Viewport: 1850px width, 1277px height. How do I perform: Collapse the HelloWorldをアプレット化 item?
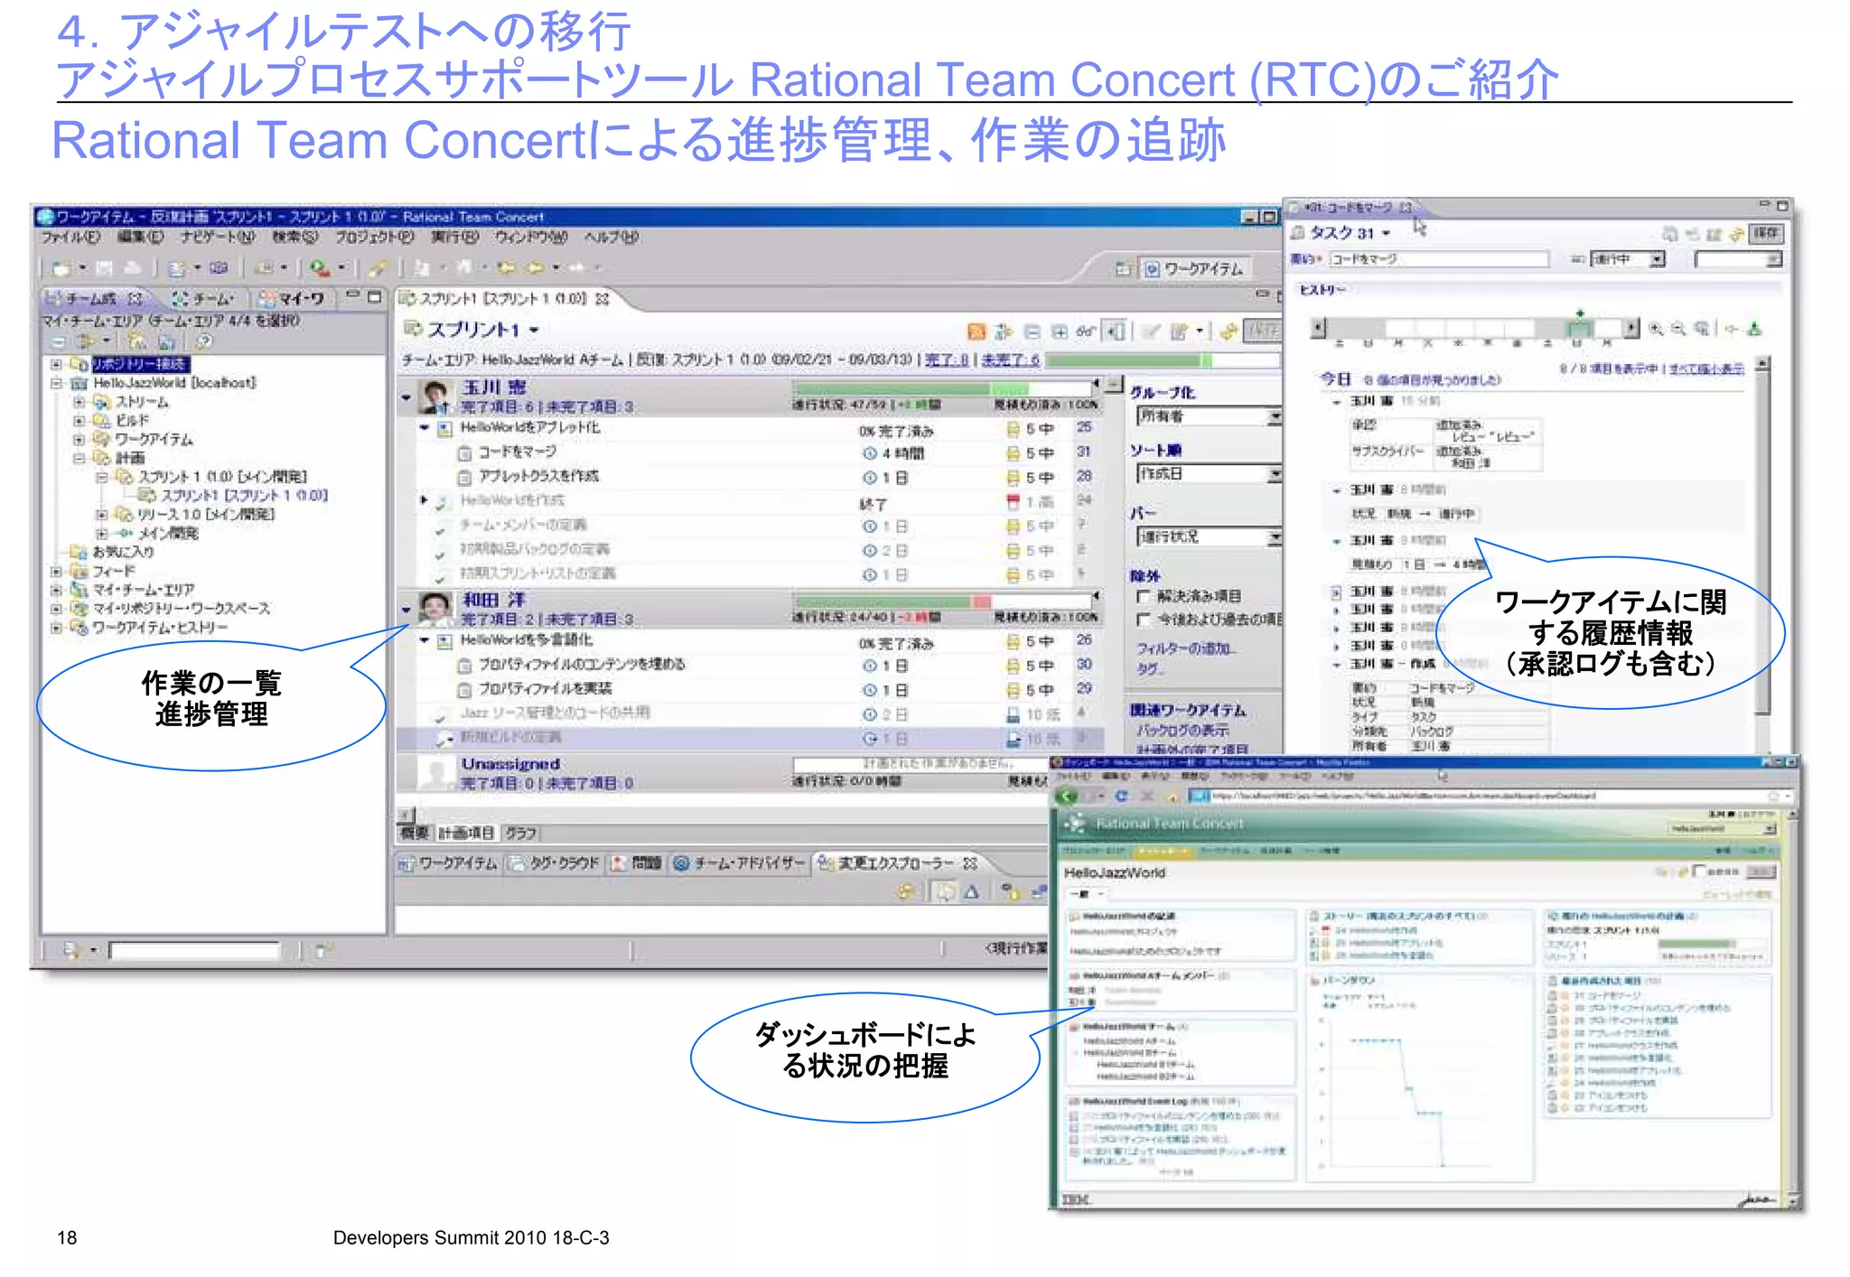point(423,427)
